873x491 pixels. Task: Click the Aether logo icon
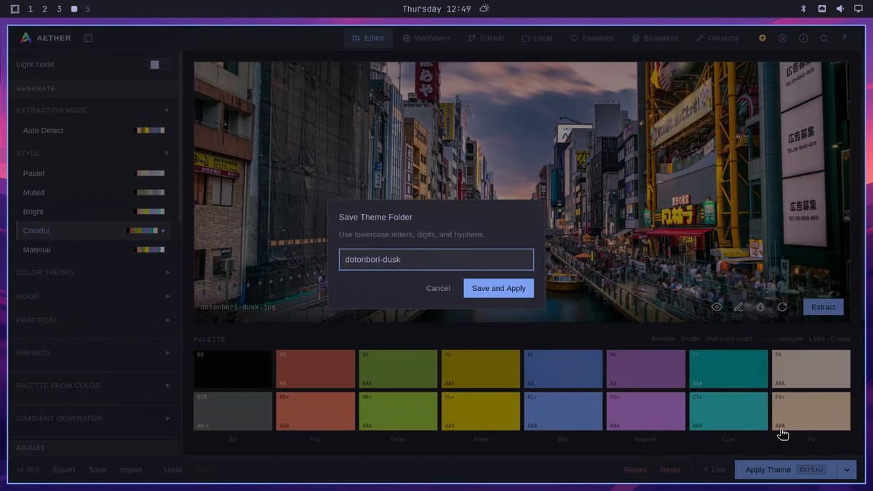(25, 38)
